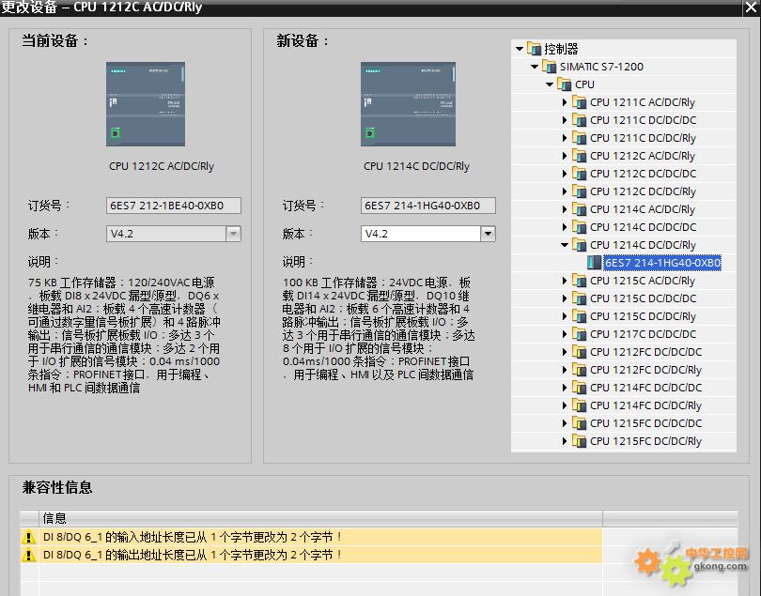This screenshot has width=761, height=596.
Task: Click new device order number field
Action: pyautogui.click(x=428, y=206)
